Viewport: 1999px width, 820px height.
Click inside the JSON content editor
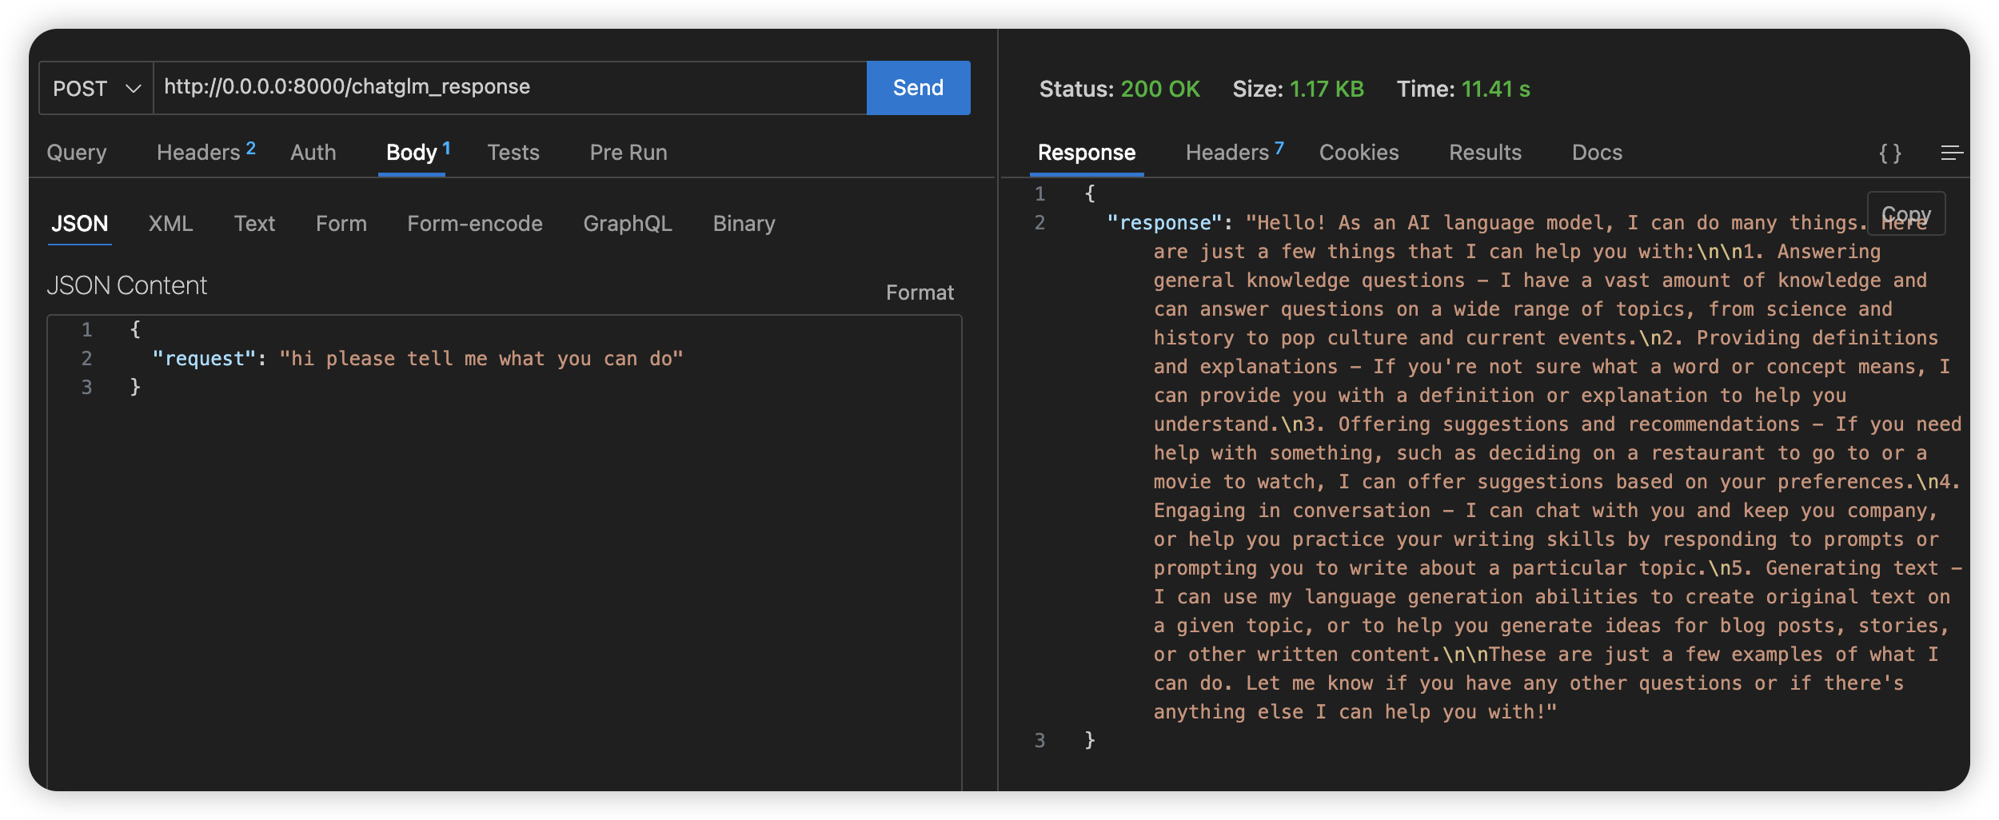coord(505,551)
